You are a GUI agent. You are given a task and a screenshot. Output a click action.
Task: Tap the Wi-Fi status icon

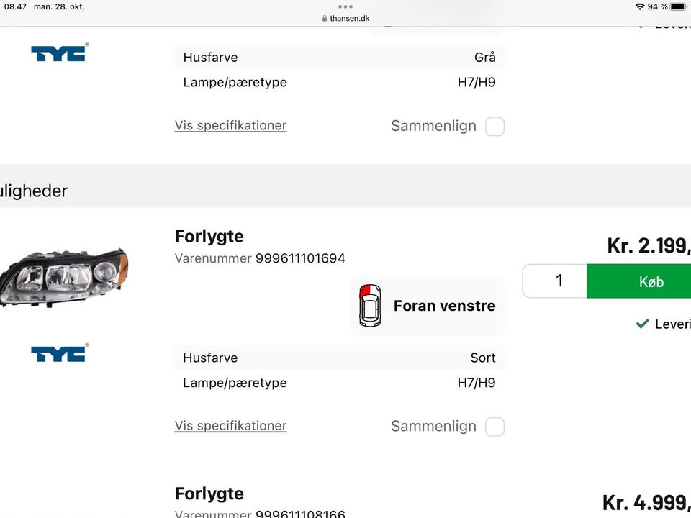639,6
